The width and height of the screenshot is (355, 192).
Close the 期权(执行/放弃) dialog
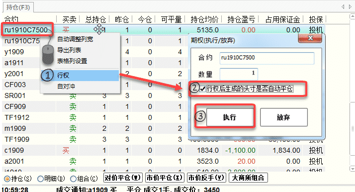(310, 38)
